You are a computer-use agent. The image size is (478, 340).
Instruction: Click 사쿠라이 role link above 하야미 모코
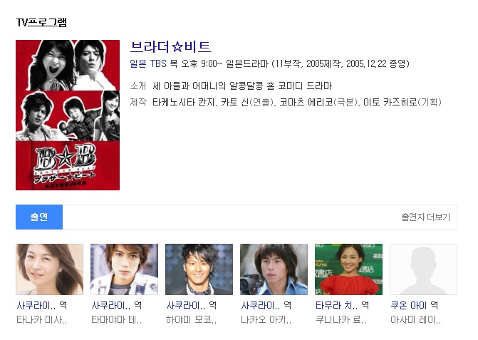coord(191,305)
